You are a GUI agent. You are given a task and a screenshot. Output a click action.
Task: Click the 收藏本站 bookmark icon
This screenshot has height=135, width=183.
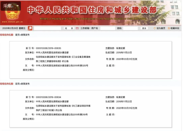click(169, 28)
